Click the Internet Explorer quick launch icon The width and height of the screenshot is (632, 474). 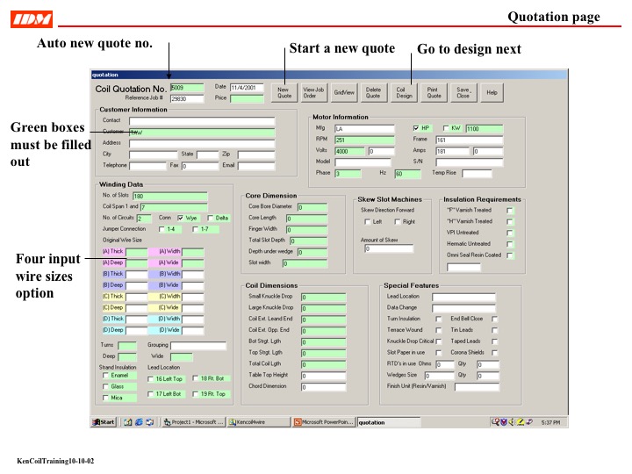point(138,422)
